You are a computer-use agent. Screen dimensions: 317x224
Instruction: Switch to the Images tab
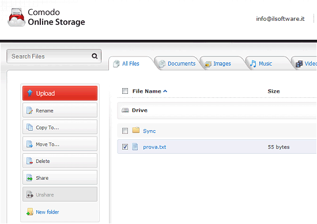pos(222,63)
